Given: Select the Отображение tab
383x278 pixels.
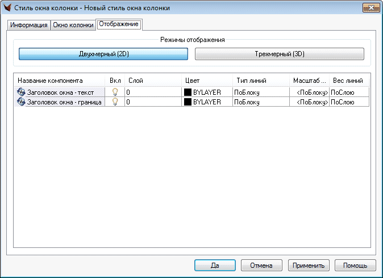Looking at the screenshot, I should tap(119, 24).
